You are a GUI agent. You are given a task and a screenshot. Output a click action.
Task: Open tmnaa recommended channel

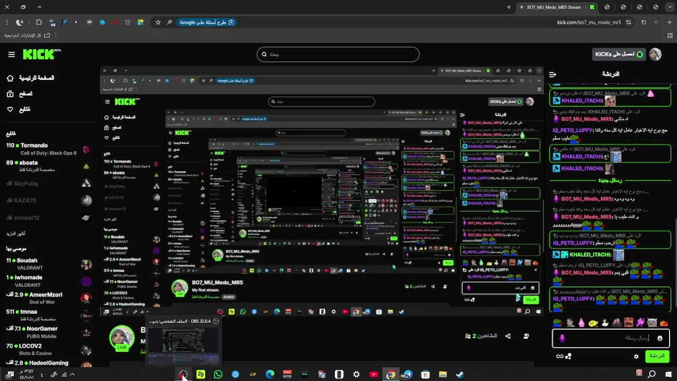point(48,315)
